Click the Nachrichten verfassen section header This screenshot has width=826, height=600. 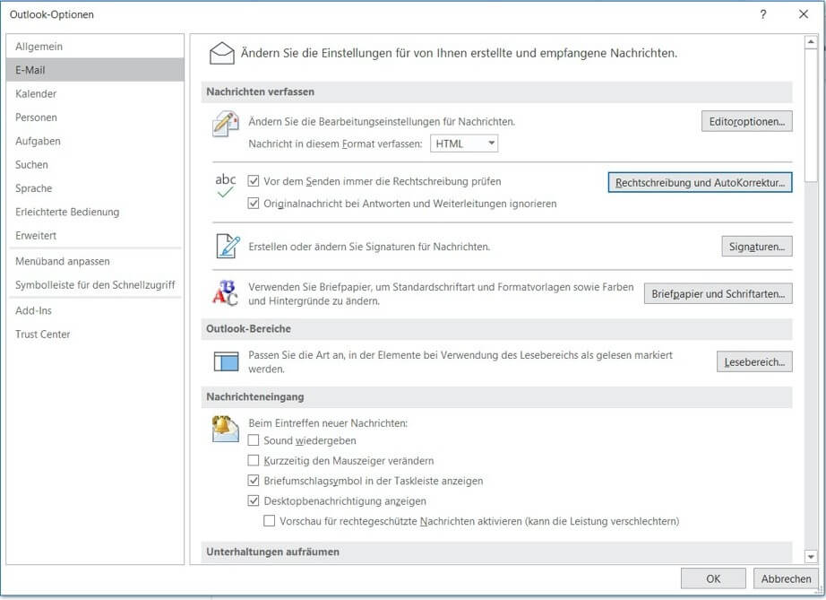point(496,92)
